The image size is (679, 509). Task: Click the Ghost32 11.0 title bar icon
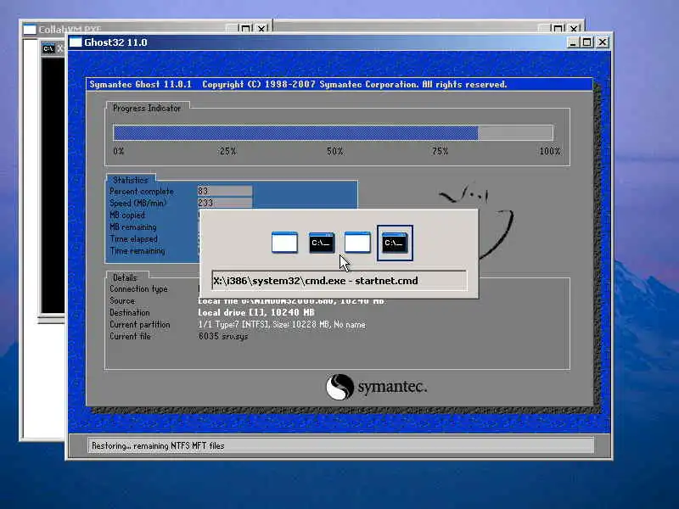[76, 42]
